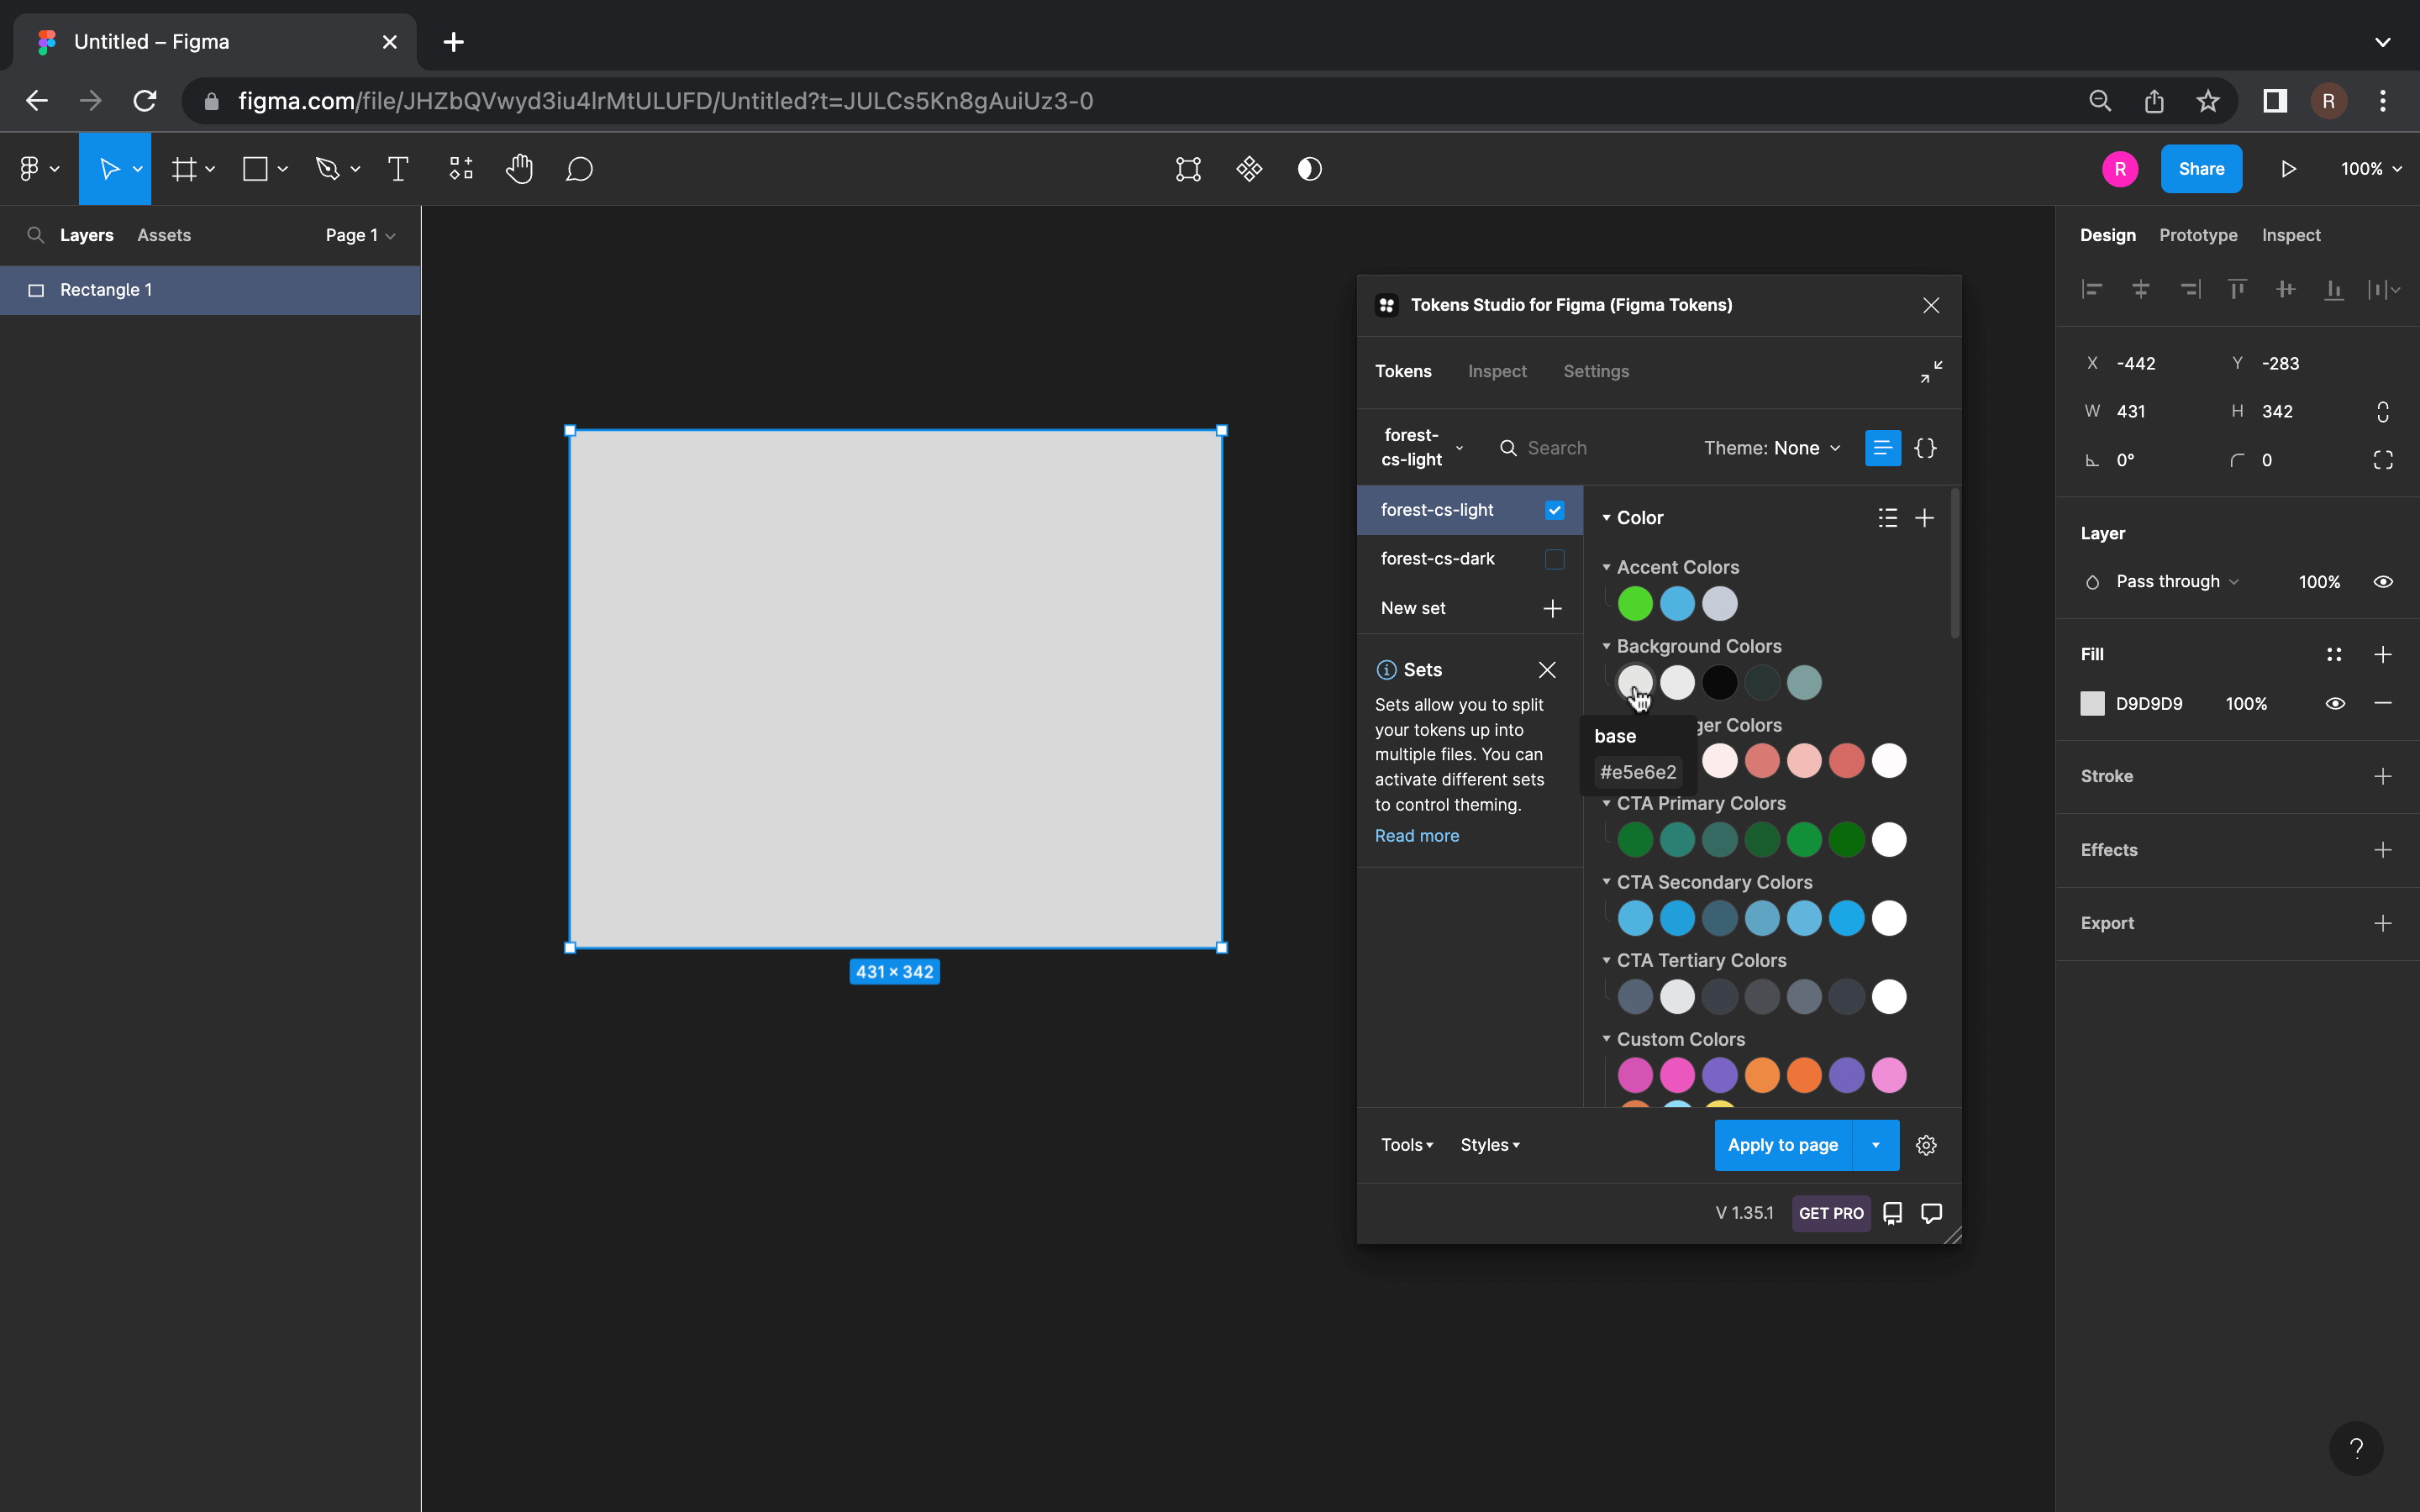Screen dimensions: 2420x1512
Task: Open Tokens Studio settings gear icon
Action: tap(1926, 1145)
